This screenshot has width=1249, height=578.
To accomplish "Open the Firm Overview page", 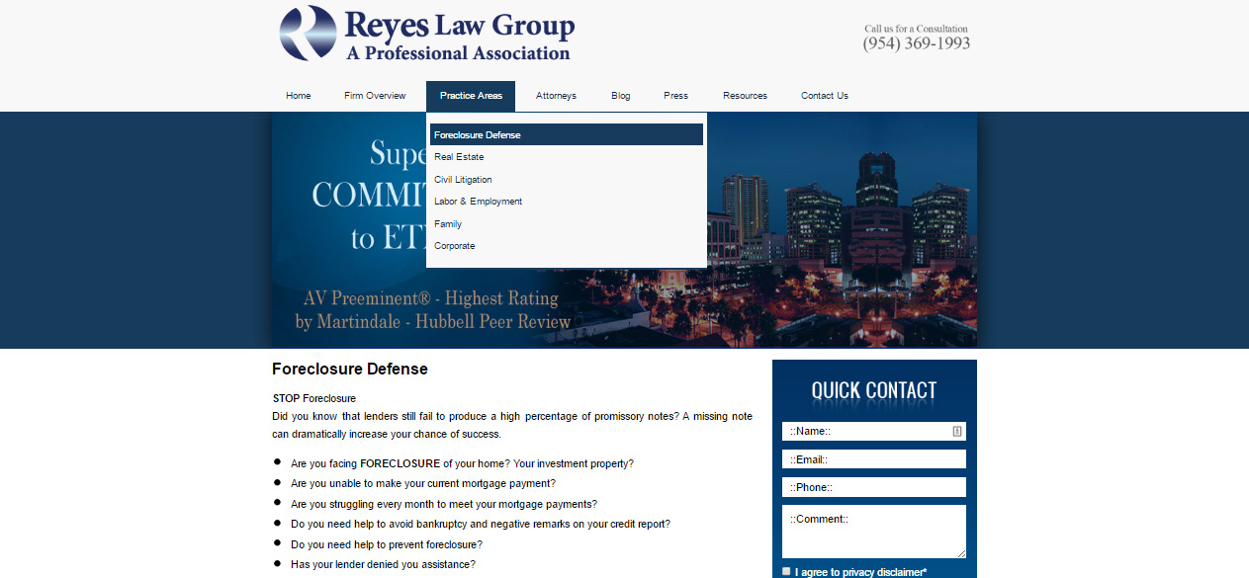I will pos(375,96).
